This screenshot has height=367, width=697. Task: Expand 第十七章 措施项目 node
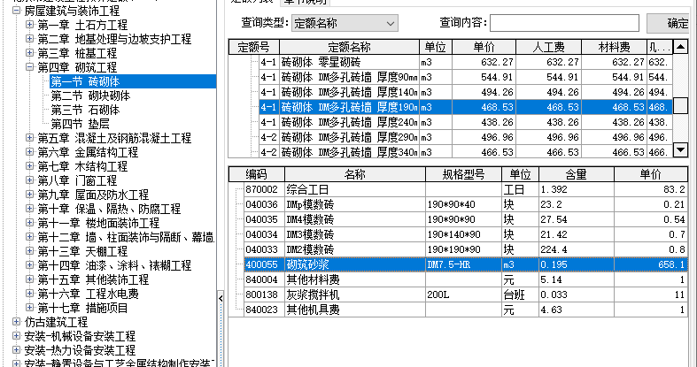(29, 308)
